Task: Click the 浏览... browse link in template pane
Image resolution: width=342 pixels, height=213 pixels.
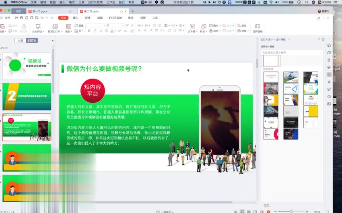Action: click(268, 205)
